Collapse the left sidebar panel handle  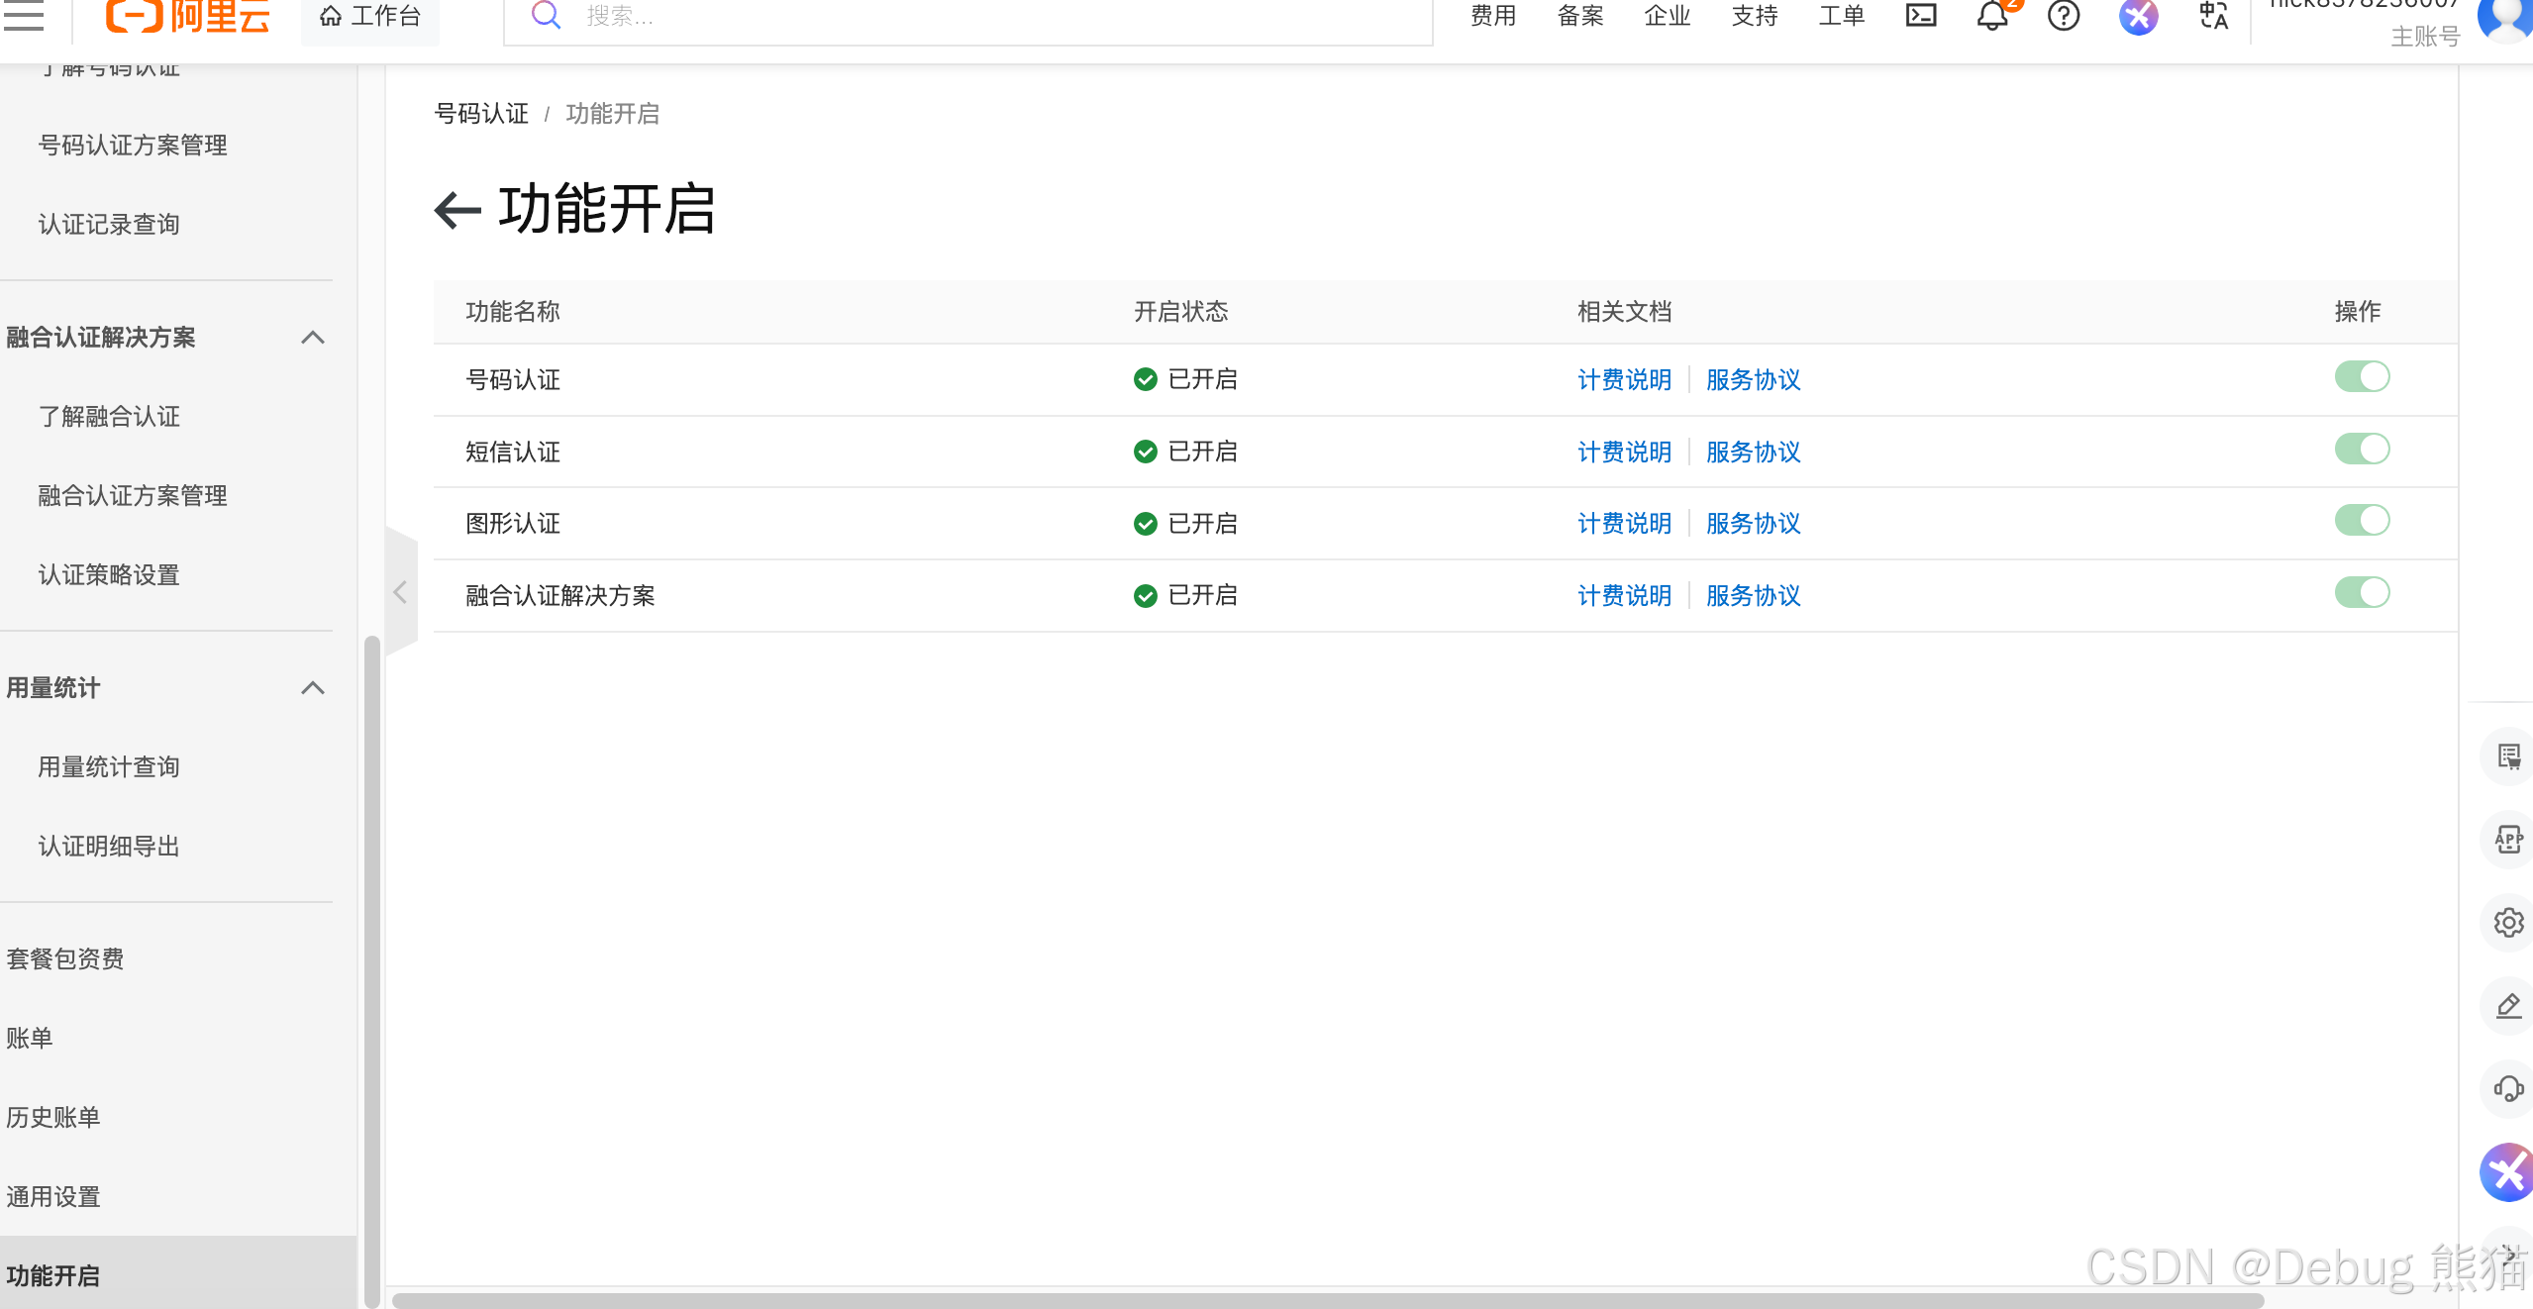tap(400, 593)
